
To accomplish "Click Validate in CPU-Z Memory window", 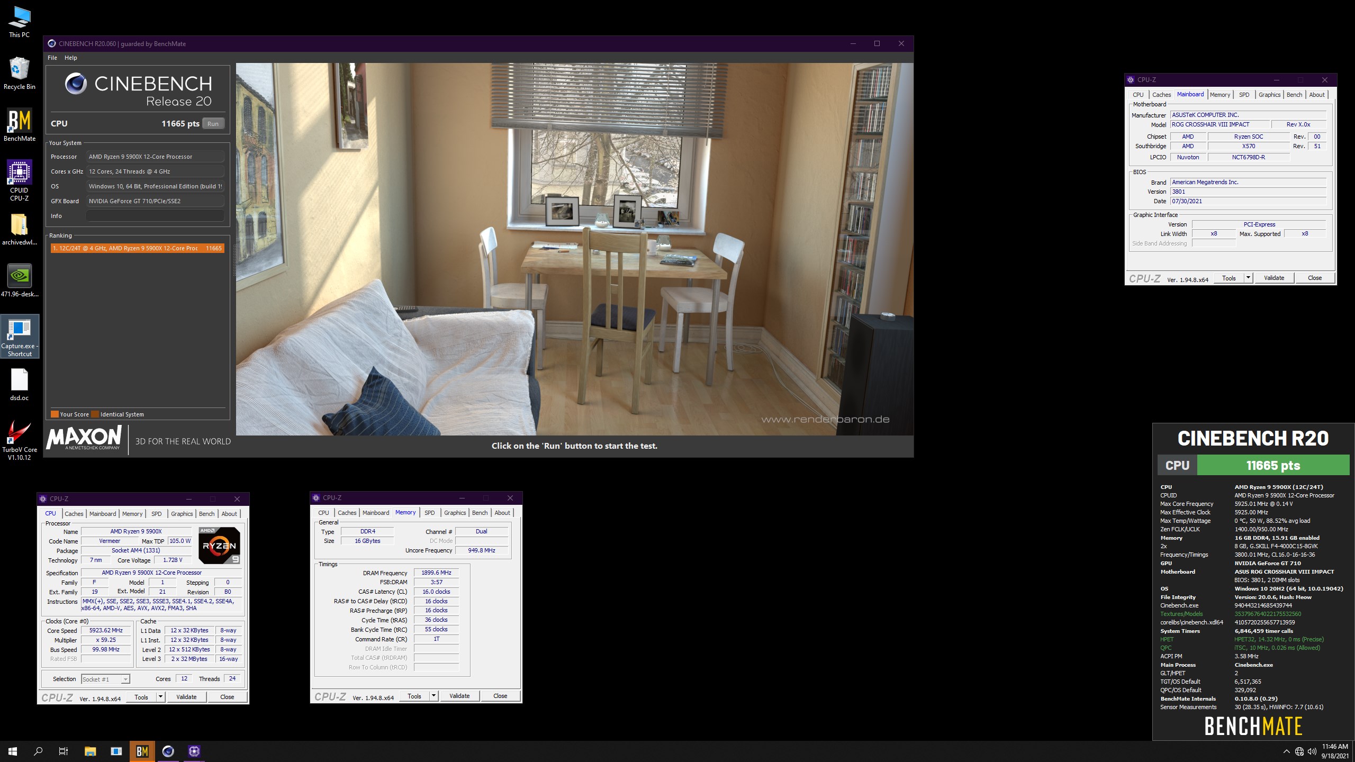I will point(459,696).
